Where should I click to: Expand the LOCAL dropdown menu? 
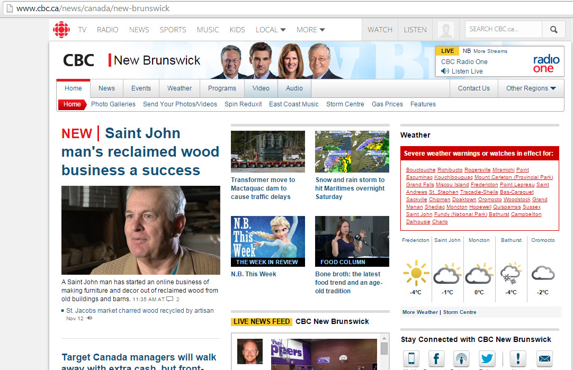pyautogui.click(x=271, y=30)
